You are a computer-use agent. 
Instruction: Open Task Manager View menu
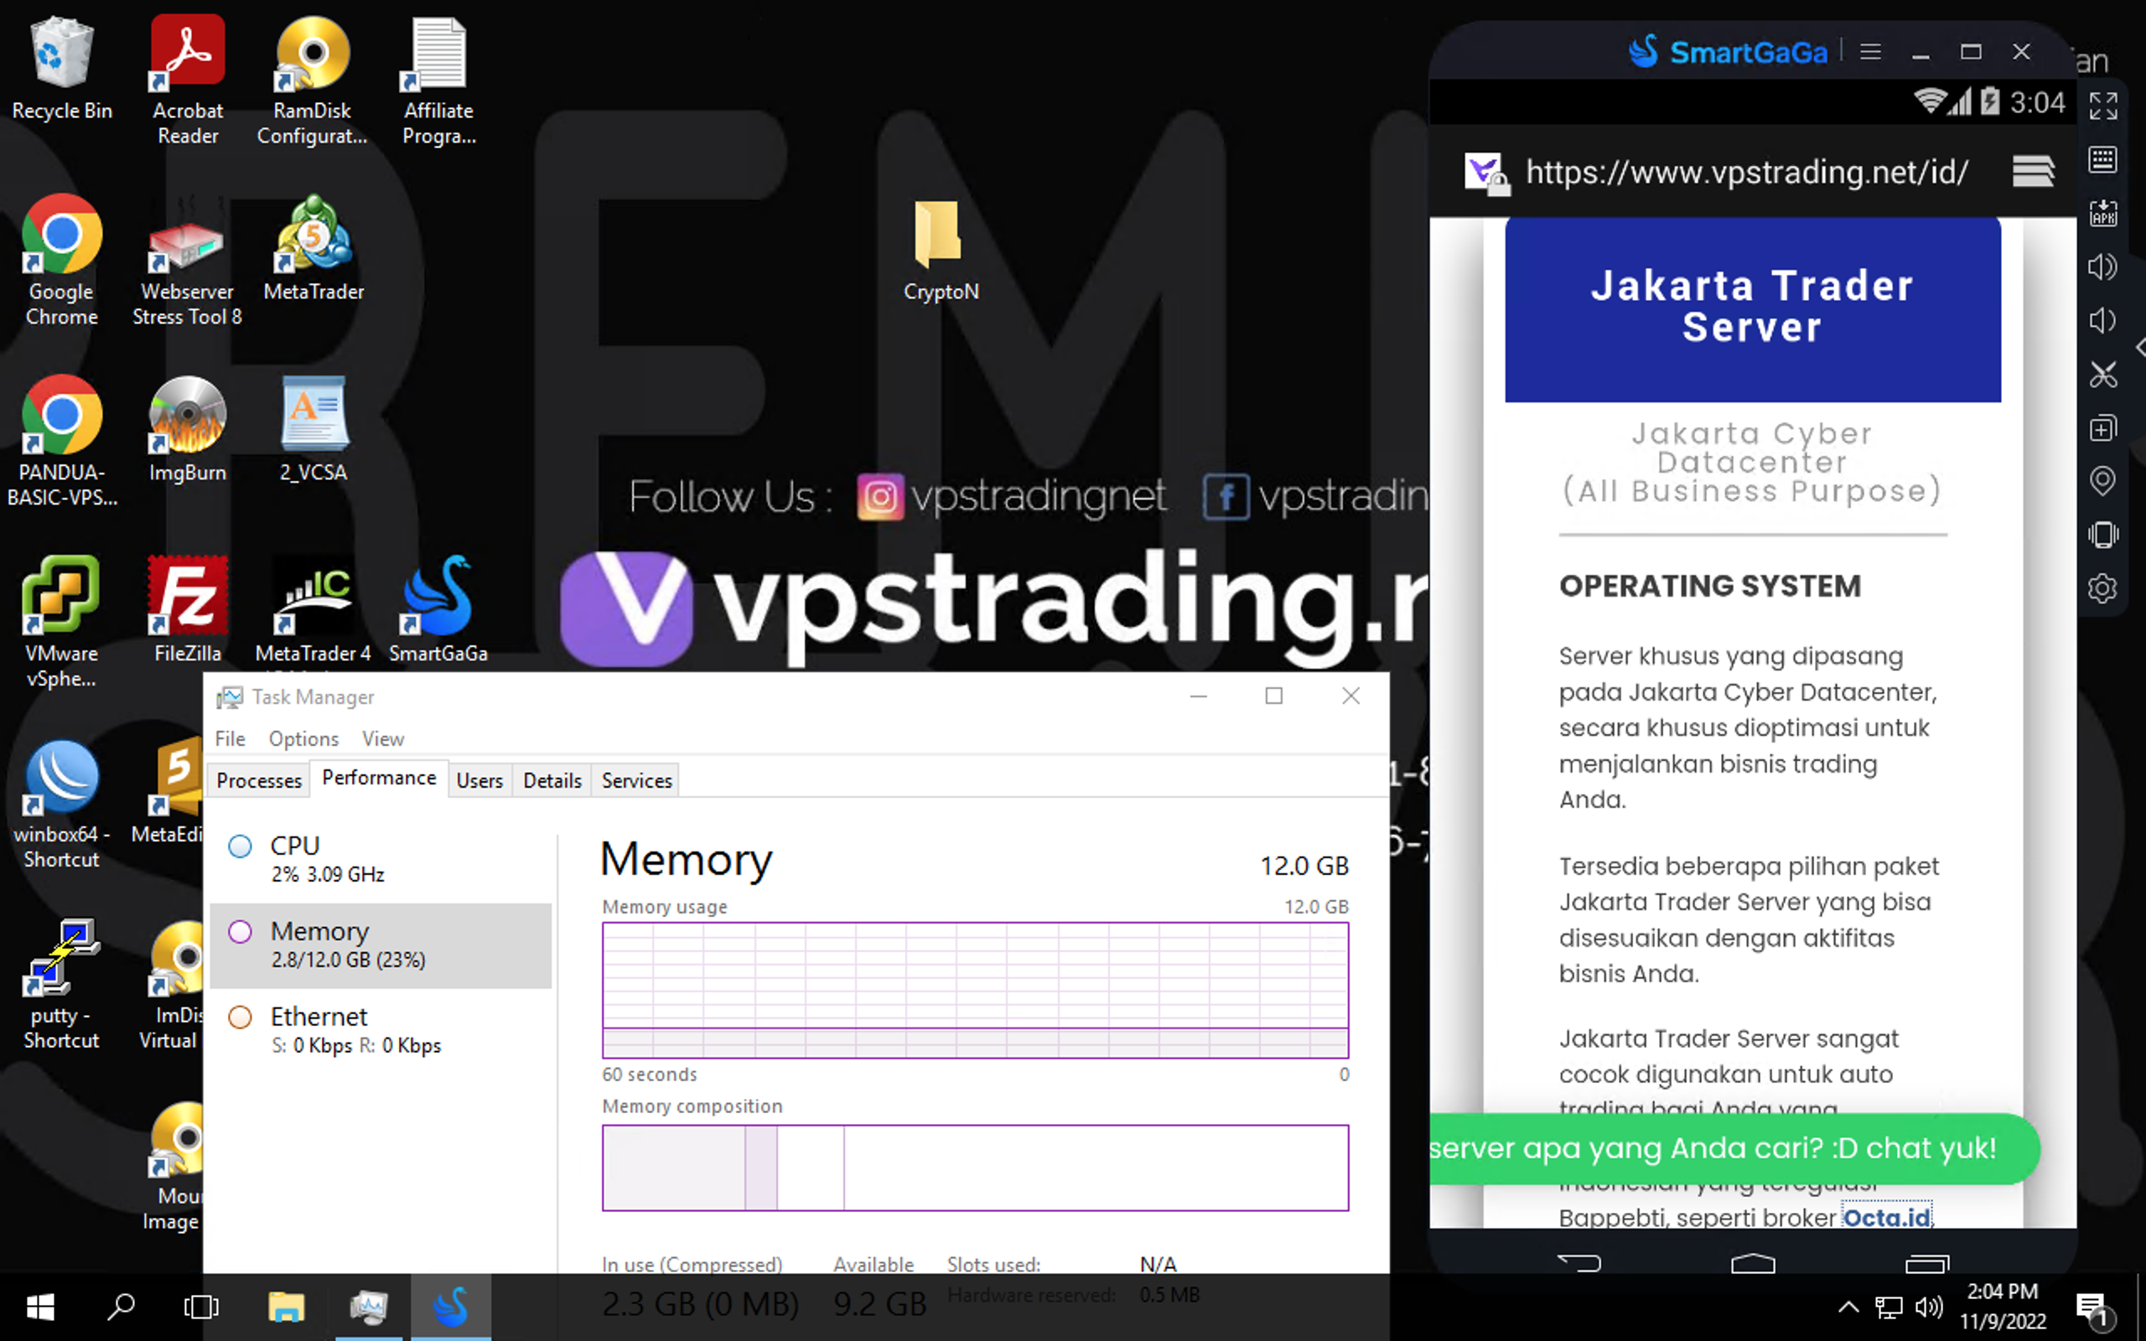coord(382,738)
